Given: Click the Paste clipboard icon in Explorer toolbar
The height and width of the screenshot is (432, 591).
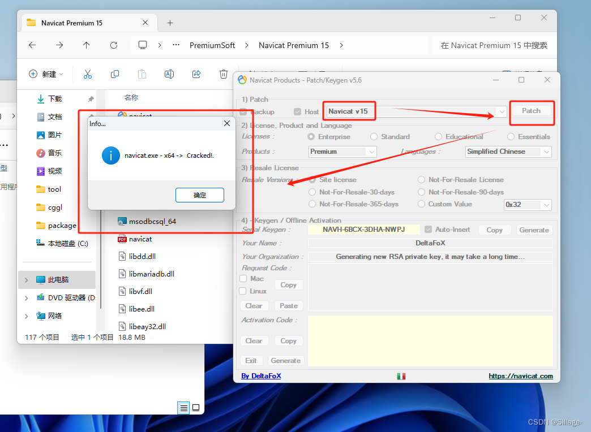Looking at the screenshot, I should [142, 74].
